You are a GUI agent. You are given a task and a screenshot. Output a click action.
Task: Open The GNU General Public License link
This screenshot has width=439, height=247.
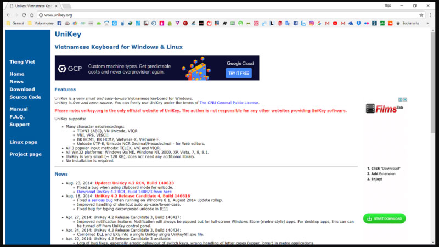[x=229, y=103]
